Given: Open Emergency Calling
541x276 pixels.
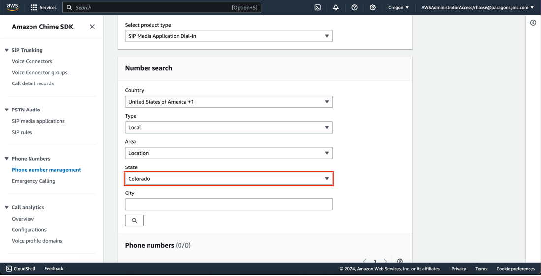Looking at the screenshot, I should tap(33, 181).
